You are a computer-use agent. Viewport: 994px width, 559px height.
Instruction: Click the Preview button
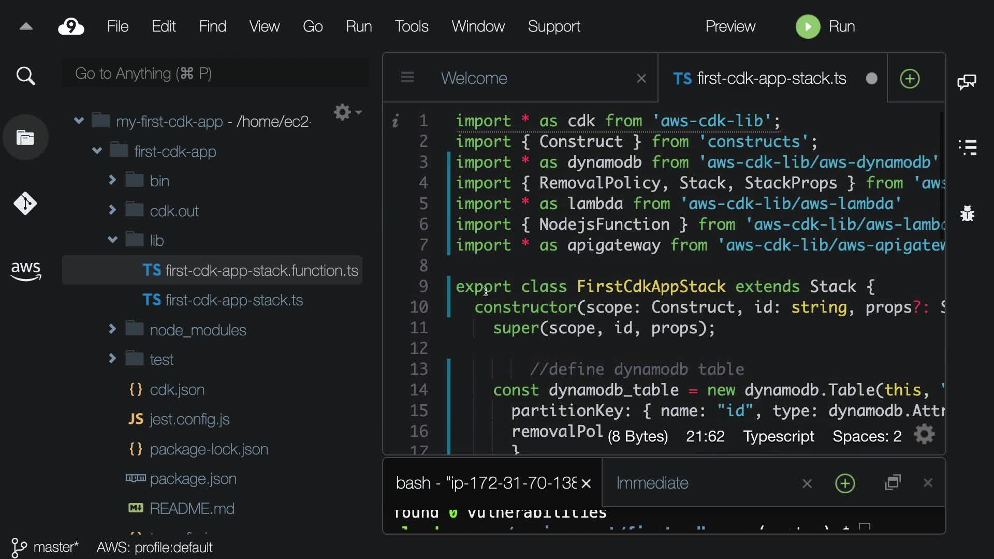tap(730, 26)
